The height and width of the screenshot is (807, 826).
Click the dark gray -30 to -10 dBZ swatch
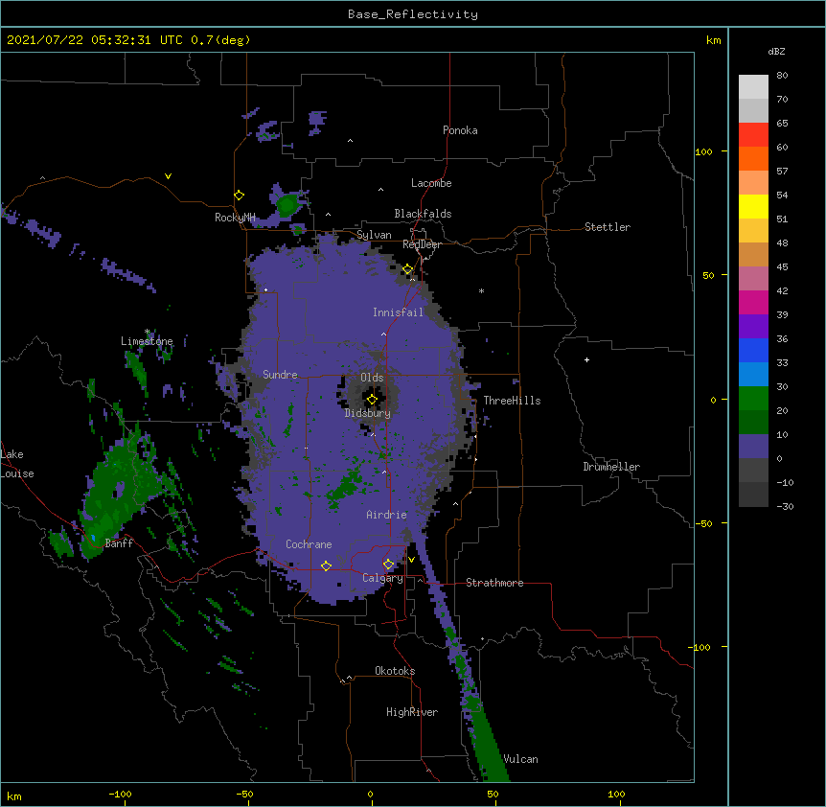click(x=753, y=495)
